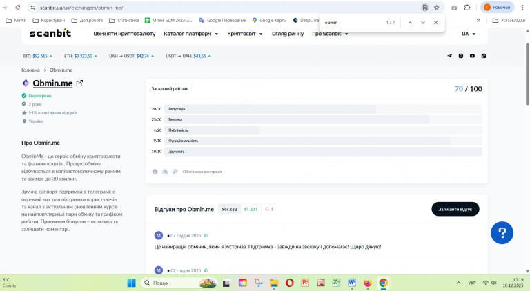530x291 pixels.
Task: Click the address bar URL
Action: coord(81,8)
